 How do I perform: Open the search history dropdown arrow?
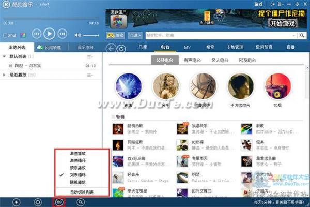[294, 36]
